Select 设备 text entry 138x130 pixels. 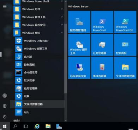click(x=26, y=96)
